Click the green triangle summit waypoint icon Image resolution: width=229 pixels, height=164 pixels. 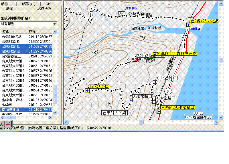151,57
